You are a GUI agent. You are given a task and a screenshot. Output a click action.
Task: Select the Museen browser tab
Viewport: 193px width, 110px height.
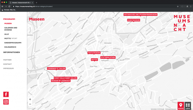pyautogui.click(x=21, y=3)
